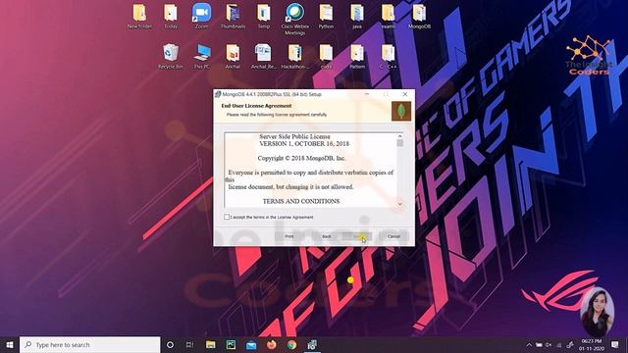
Task: Click 'Server Side Public License' title text
Action: (294, 136)
